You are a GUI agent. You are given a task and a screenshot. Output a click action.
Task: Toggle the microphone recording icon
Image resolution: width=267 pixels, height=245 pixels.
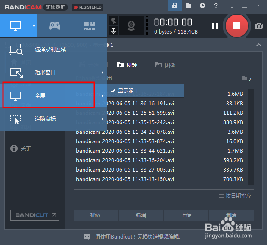pos(113,31)
